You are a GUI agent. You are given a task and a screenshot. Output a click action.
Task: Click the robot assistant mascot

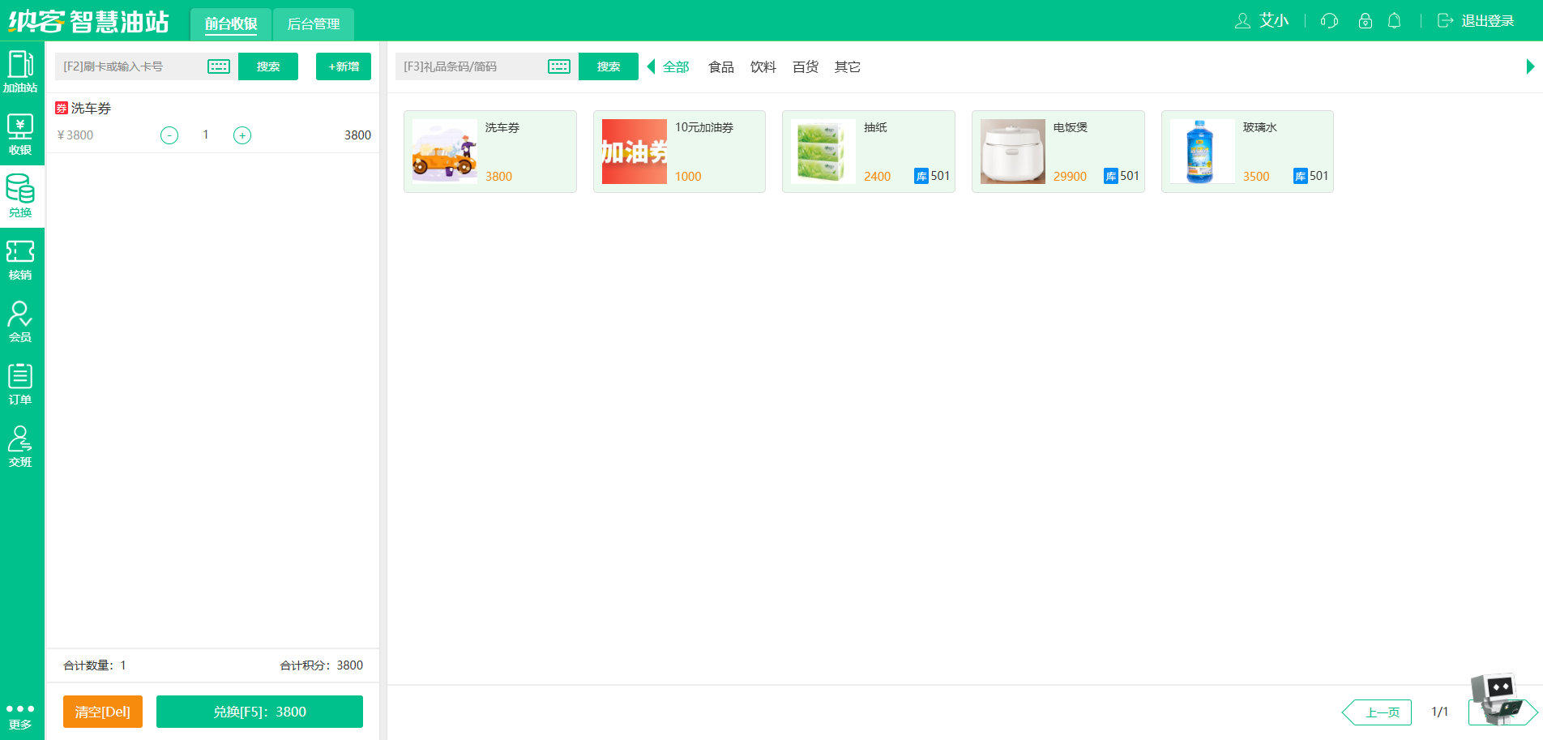1496,698
